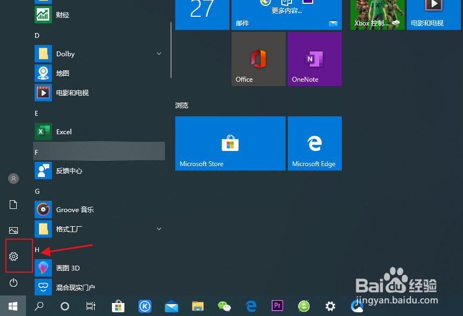
Task: Open the Microsoft Edge tile
Action: (x=315, y=143)
